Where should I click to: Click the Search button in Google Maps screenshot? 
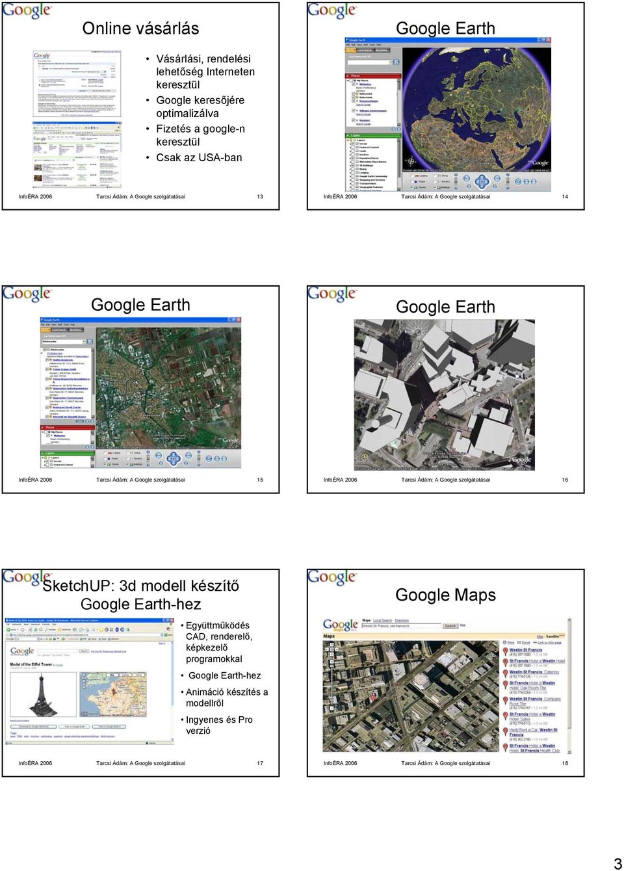[x=450, y=626]
